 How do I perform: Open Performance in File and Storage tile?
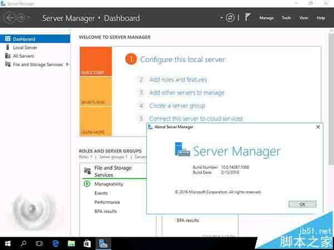coord(107,202)
